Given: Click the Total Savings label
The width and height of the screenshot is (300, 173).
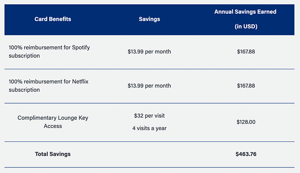Looking at the screenshot, I should pos(53,154).
